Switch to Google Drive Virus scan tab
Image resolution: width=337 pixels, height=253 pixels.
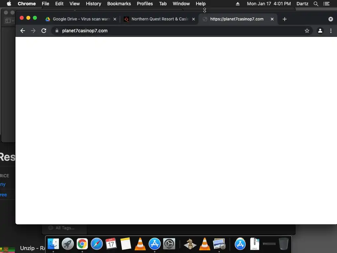81,19
